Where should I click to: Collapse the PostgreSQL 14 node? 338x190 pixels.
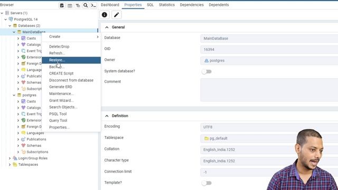6,19
